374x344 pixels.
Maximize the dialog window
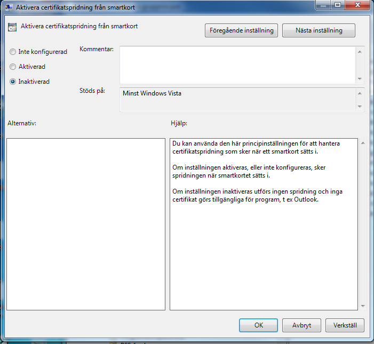point(338,5)
